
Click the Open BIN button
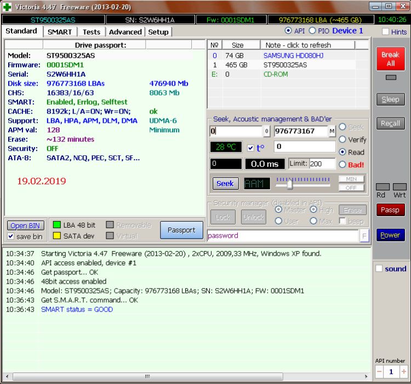[25, 225]
